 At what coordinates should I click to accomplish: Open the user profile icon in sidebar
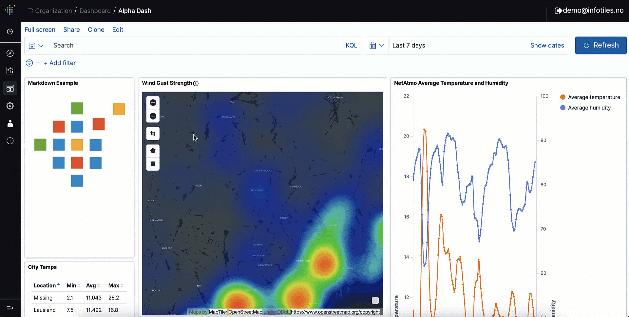pyautogui.click(x=10, y=123)
